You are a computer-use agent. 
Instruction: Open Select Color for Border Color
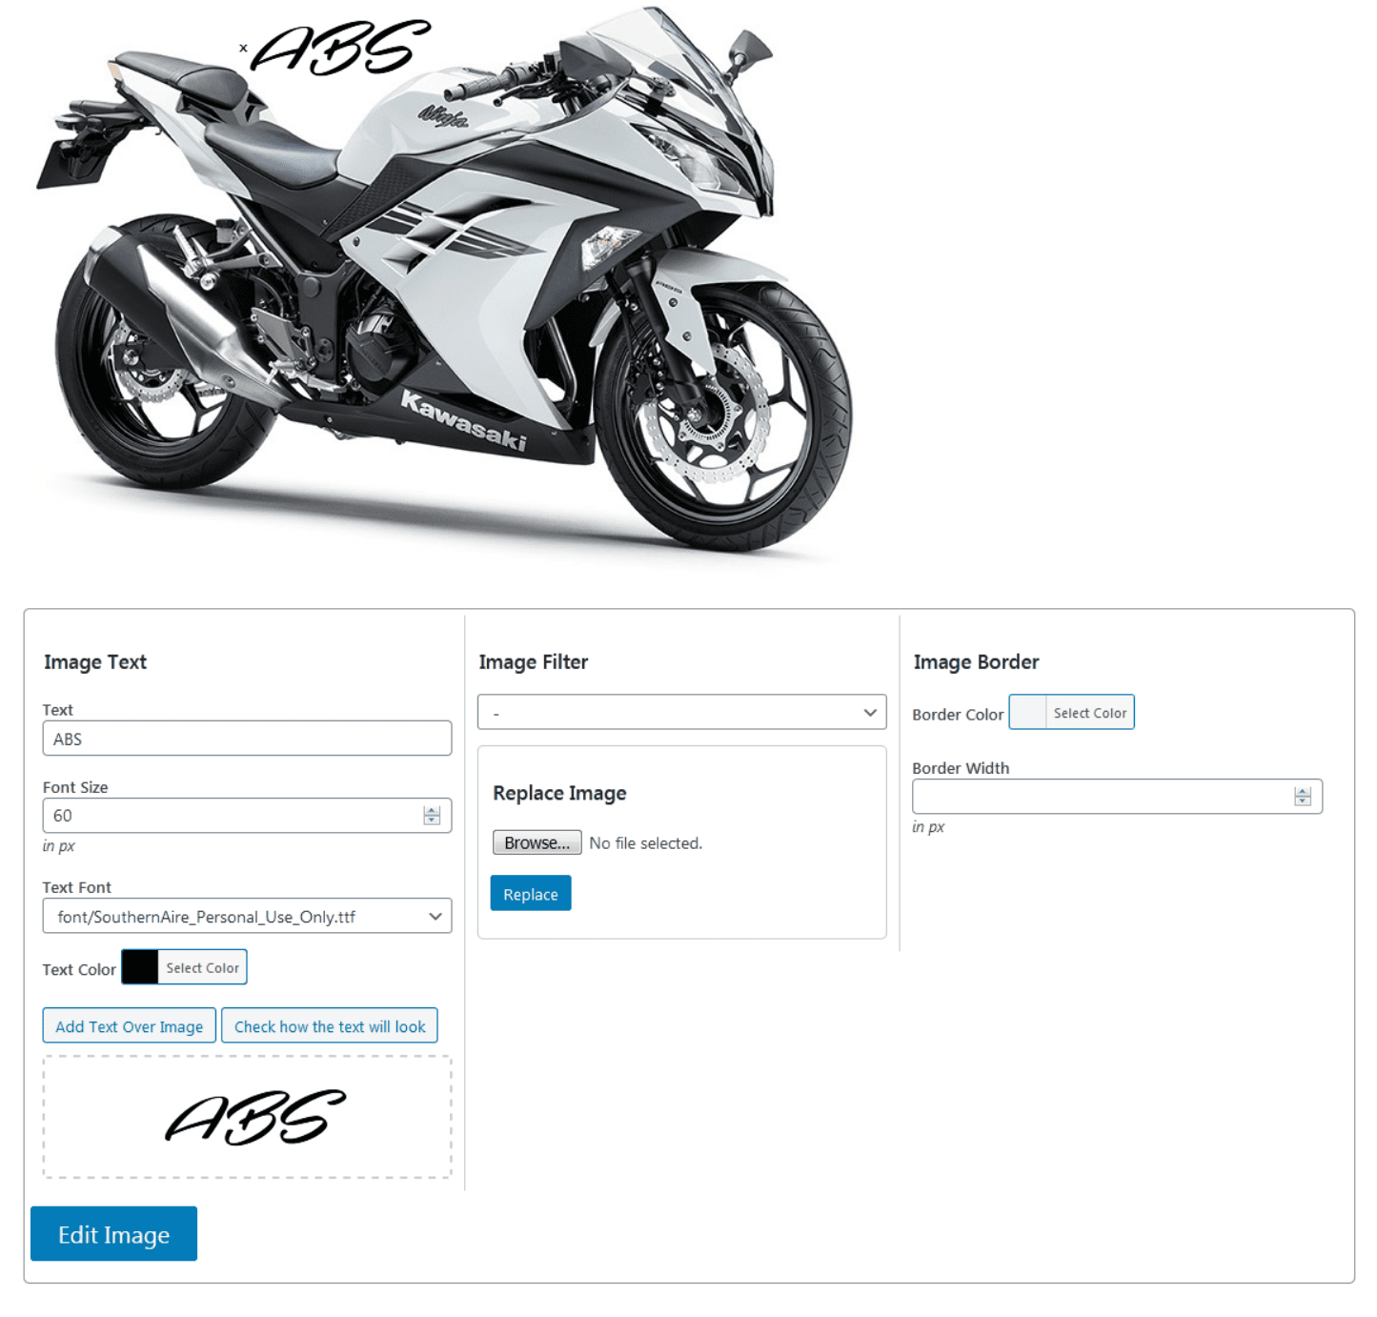(1089, 712)
